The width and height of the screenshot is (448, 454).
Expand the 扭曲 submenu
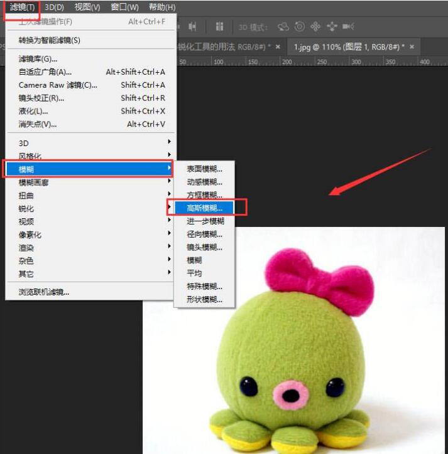90,196
